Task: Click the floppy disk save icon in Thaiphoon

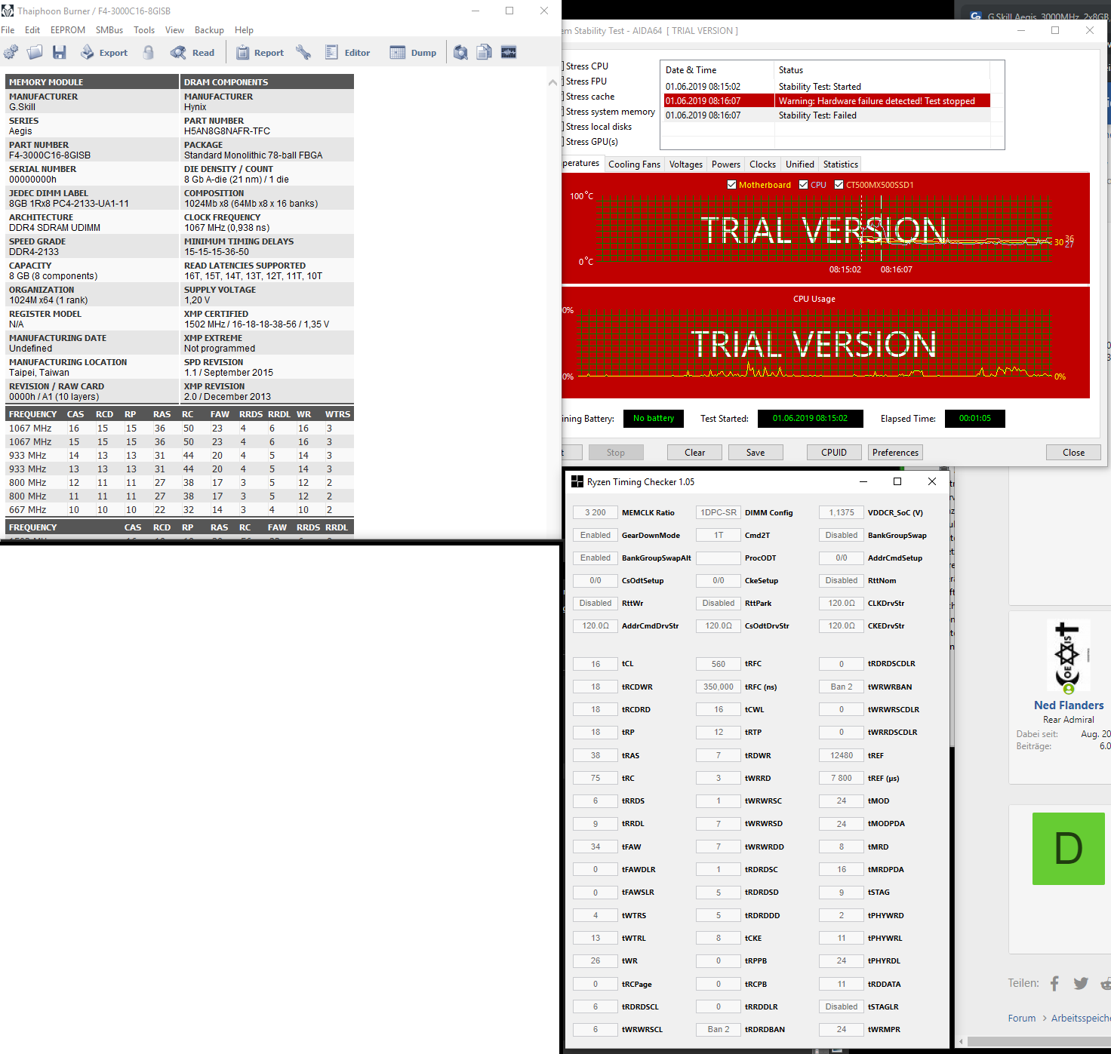Action: click(x=60, y=52)
